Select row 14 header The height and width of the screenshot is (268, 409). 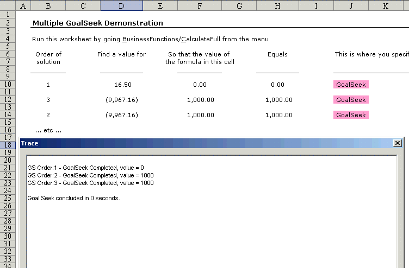[9, 115]
